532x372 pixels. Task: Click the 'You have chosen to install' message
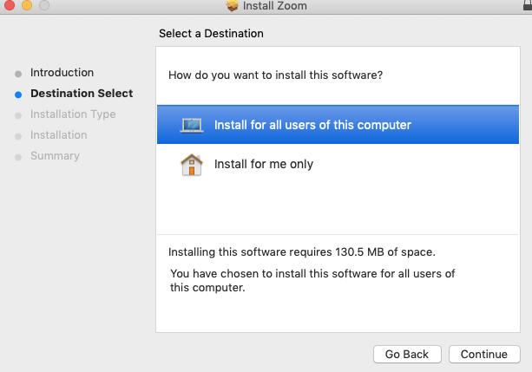(312, 280)
